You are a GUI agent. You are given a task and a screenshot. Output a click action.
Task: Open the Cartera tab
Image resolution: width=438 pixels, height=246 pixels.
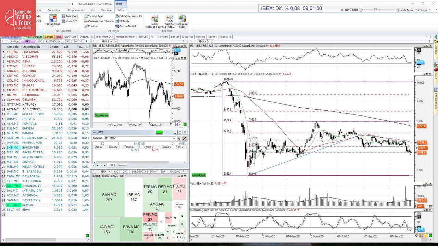[49, 37]
